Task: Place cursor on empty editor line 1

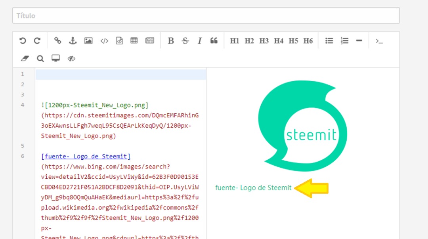Action: pos(120,74)
